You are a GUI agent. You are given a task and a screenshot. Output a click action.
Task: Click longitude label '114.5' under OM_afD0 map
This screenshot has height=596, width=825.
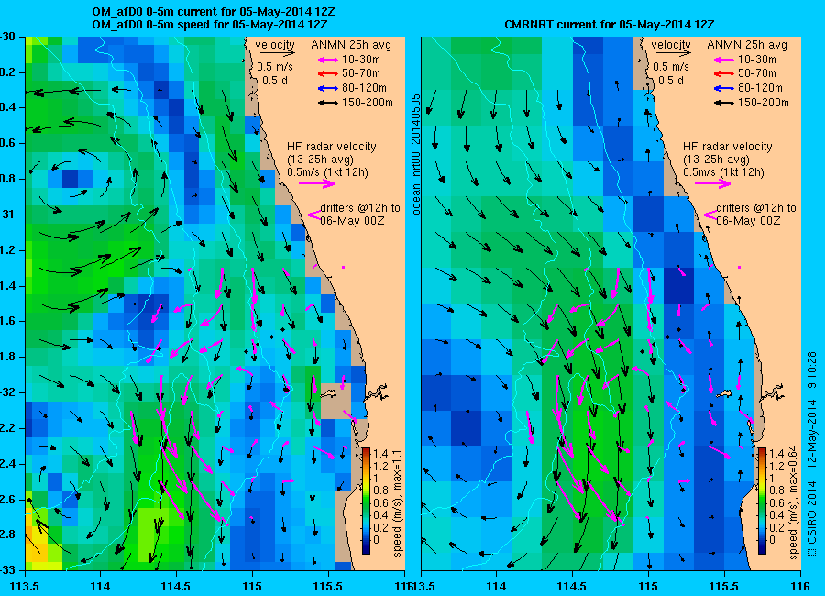click(x=176, y=586)
